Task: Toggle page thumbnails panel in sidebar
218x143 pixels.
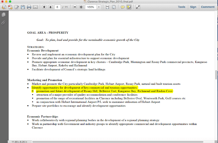Action: pyautogui.click(x=4, y=15)
